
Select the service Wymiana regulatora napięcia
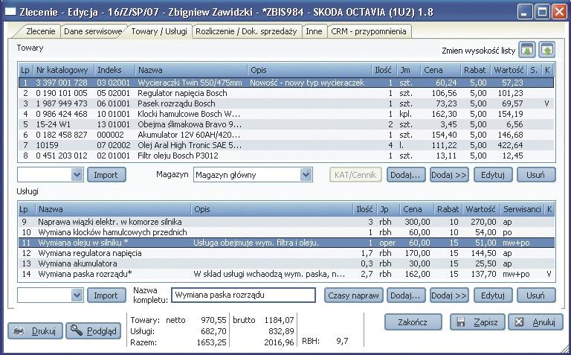pyautogui.click(x=286, y=253)
